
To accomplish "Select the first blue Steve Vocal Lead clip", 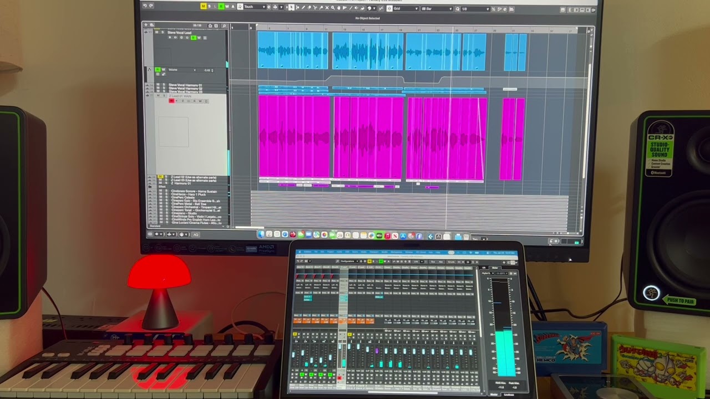I will tap(292, 50).
